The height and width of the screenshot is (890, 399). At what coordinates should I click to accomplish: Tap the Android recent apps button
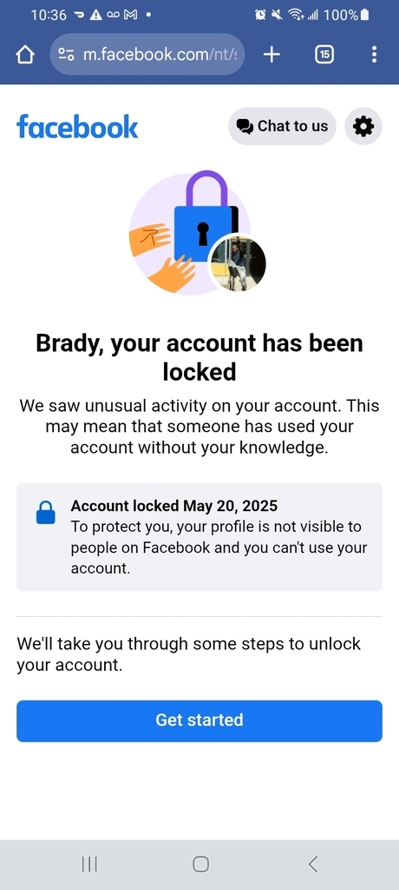coord(89,864)
